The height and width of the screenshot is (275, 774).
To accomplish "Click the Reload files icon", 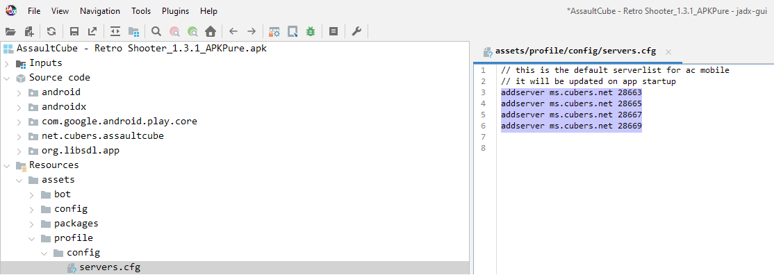I will tap(51, 32).
